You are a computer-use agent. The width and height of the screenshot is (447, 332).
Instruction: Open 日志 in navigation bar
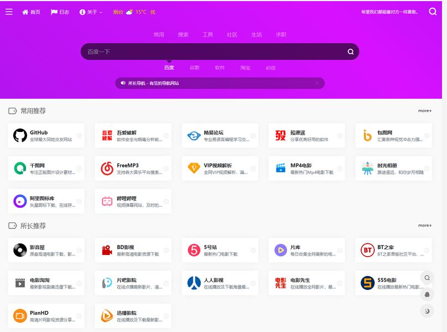point(60,12)
